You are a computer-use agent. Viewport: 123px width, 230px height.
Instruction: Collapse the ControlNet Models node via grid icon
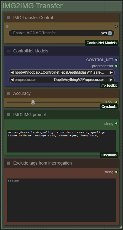pyautogui.click(x=9, y=51)
